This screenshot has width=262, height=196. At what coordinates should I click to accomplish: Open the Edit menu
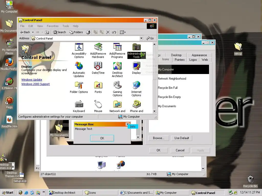click(31, 26)
